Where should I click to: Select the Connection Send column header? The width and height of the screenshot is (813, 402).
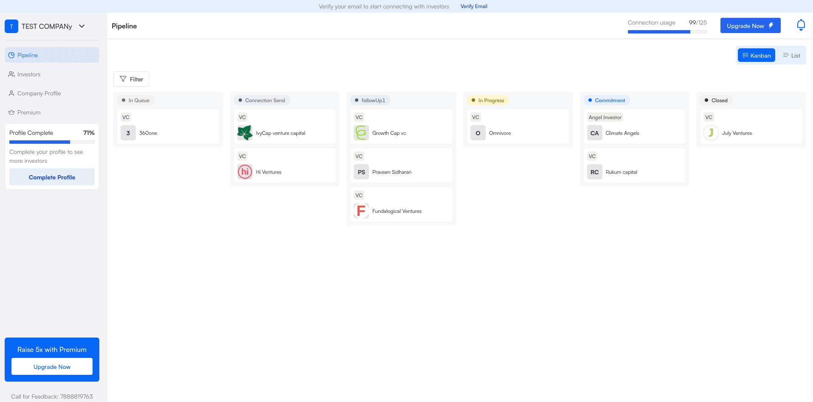pos(262,100)
